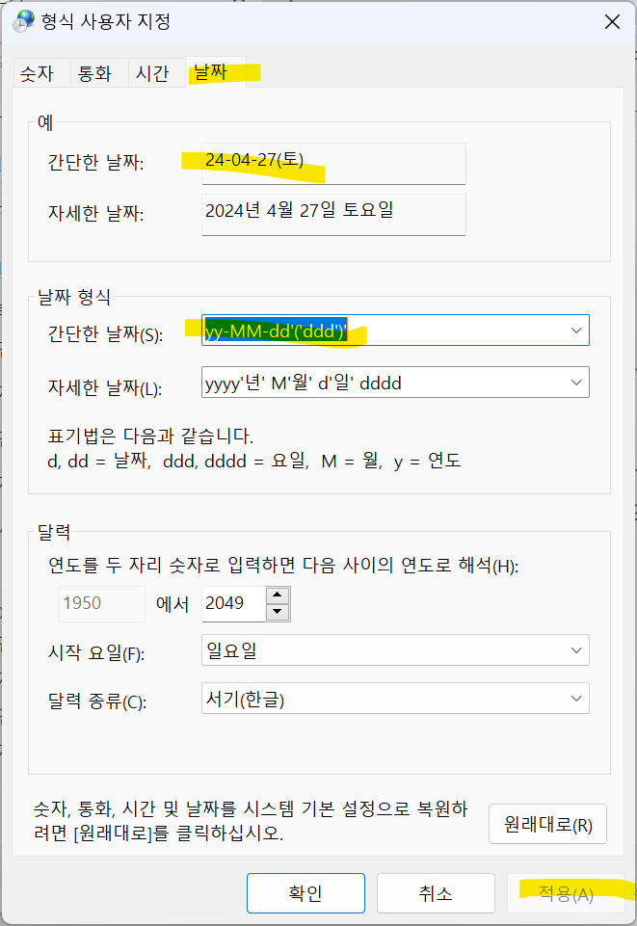Open the 달력 종류(C) dropdown

tap(395, 698)
